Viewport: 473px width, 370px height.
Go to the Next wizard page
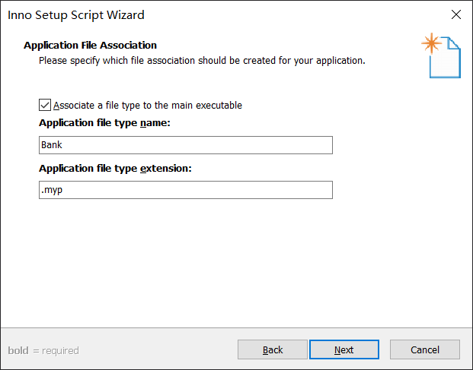[x=344, y=349]
